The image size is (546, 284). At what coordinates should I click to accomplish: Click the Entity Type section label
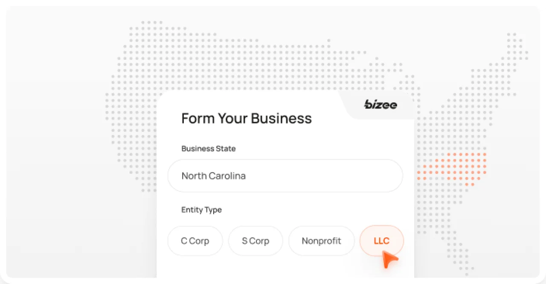[201, 210]
